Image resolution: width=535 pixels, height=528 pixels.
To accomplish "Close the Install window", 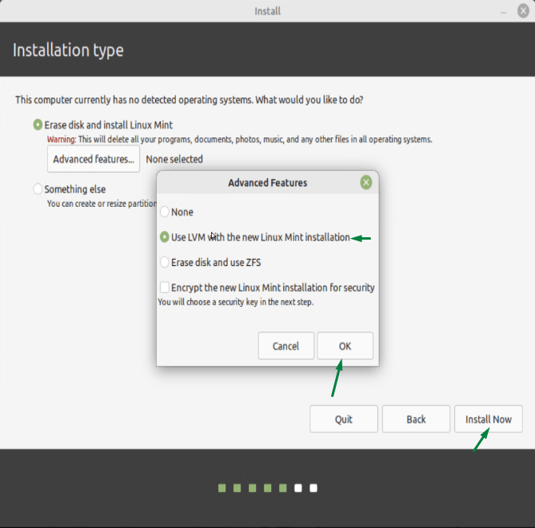I will (x=523, y=10).
